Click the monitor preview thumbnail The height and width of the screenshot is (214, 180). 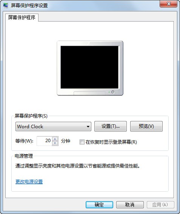pos(90,68)
